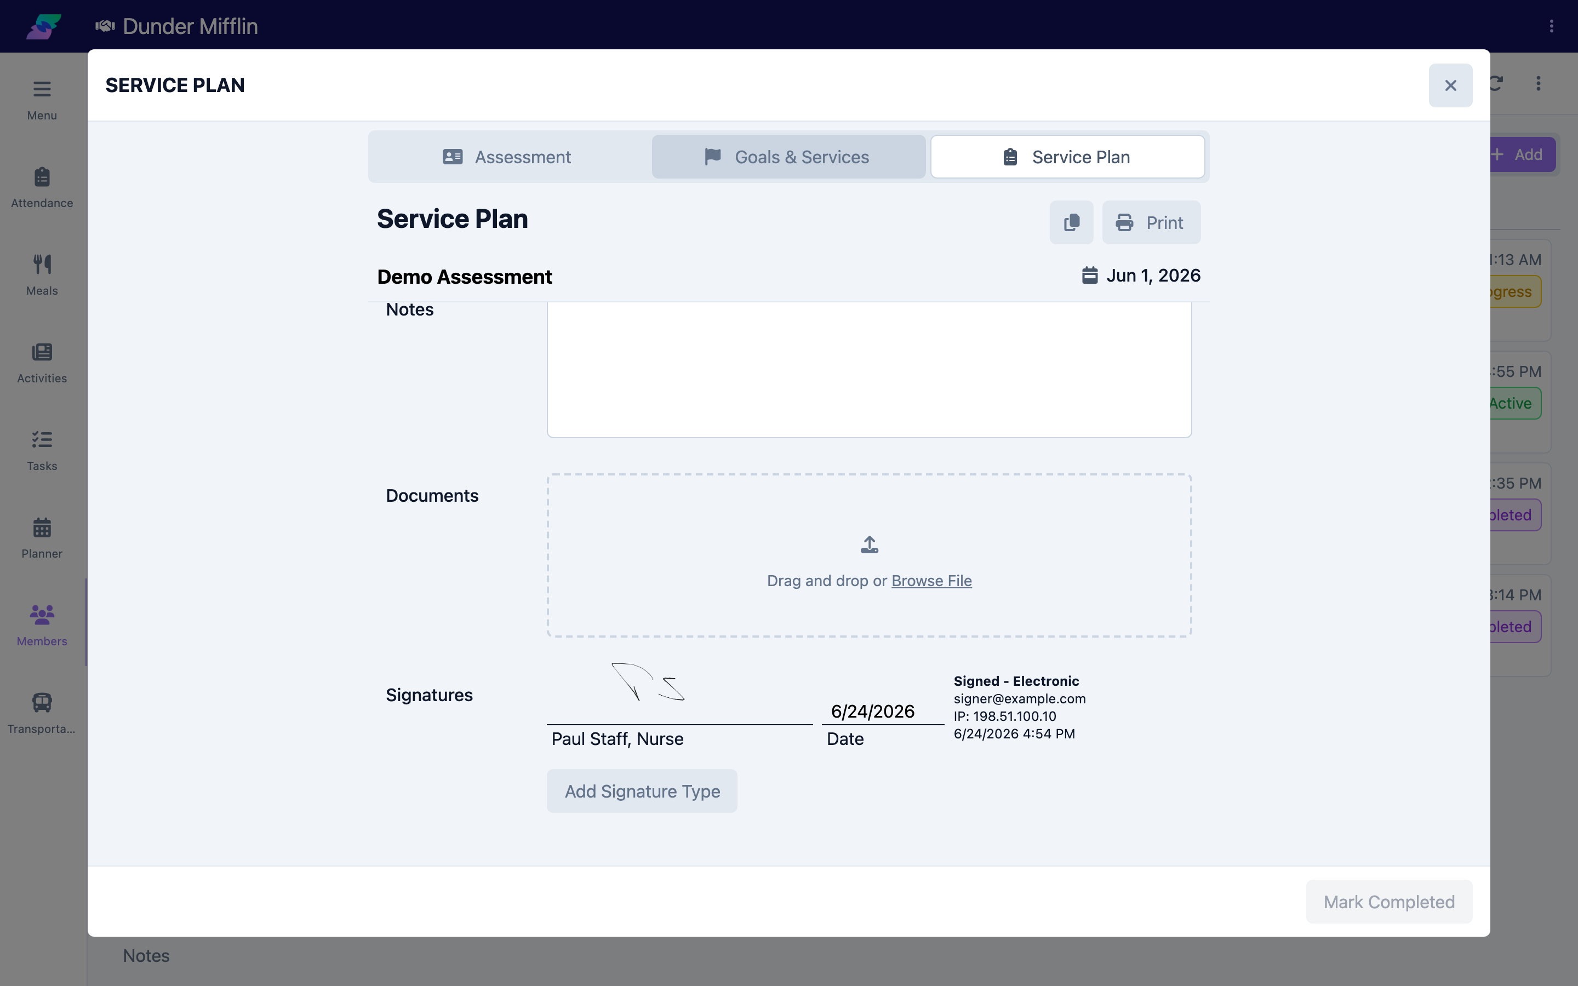Click inside the Notes text area

click(x=868, y=369)
